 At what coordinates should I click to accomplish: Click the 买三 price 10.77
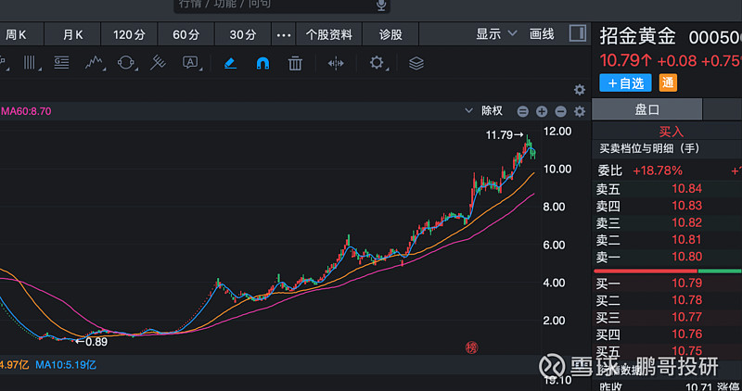686,317
